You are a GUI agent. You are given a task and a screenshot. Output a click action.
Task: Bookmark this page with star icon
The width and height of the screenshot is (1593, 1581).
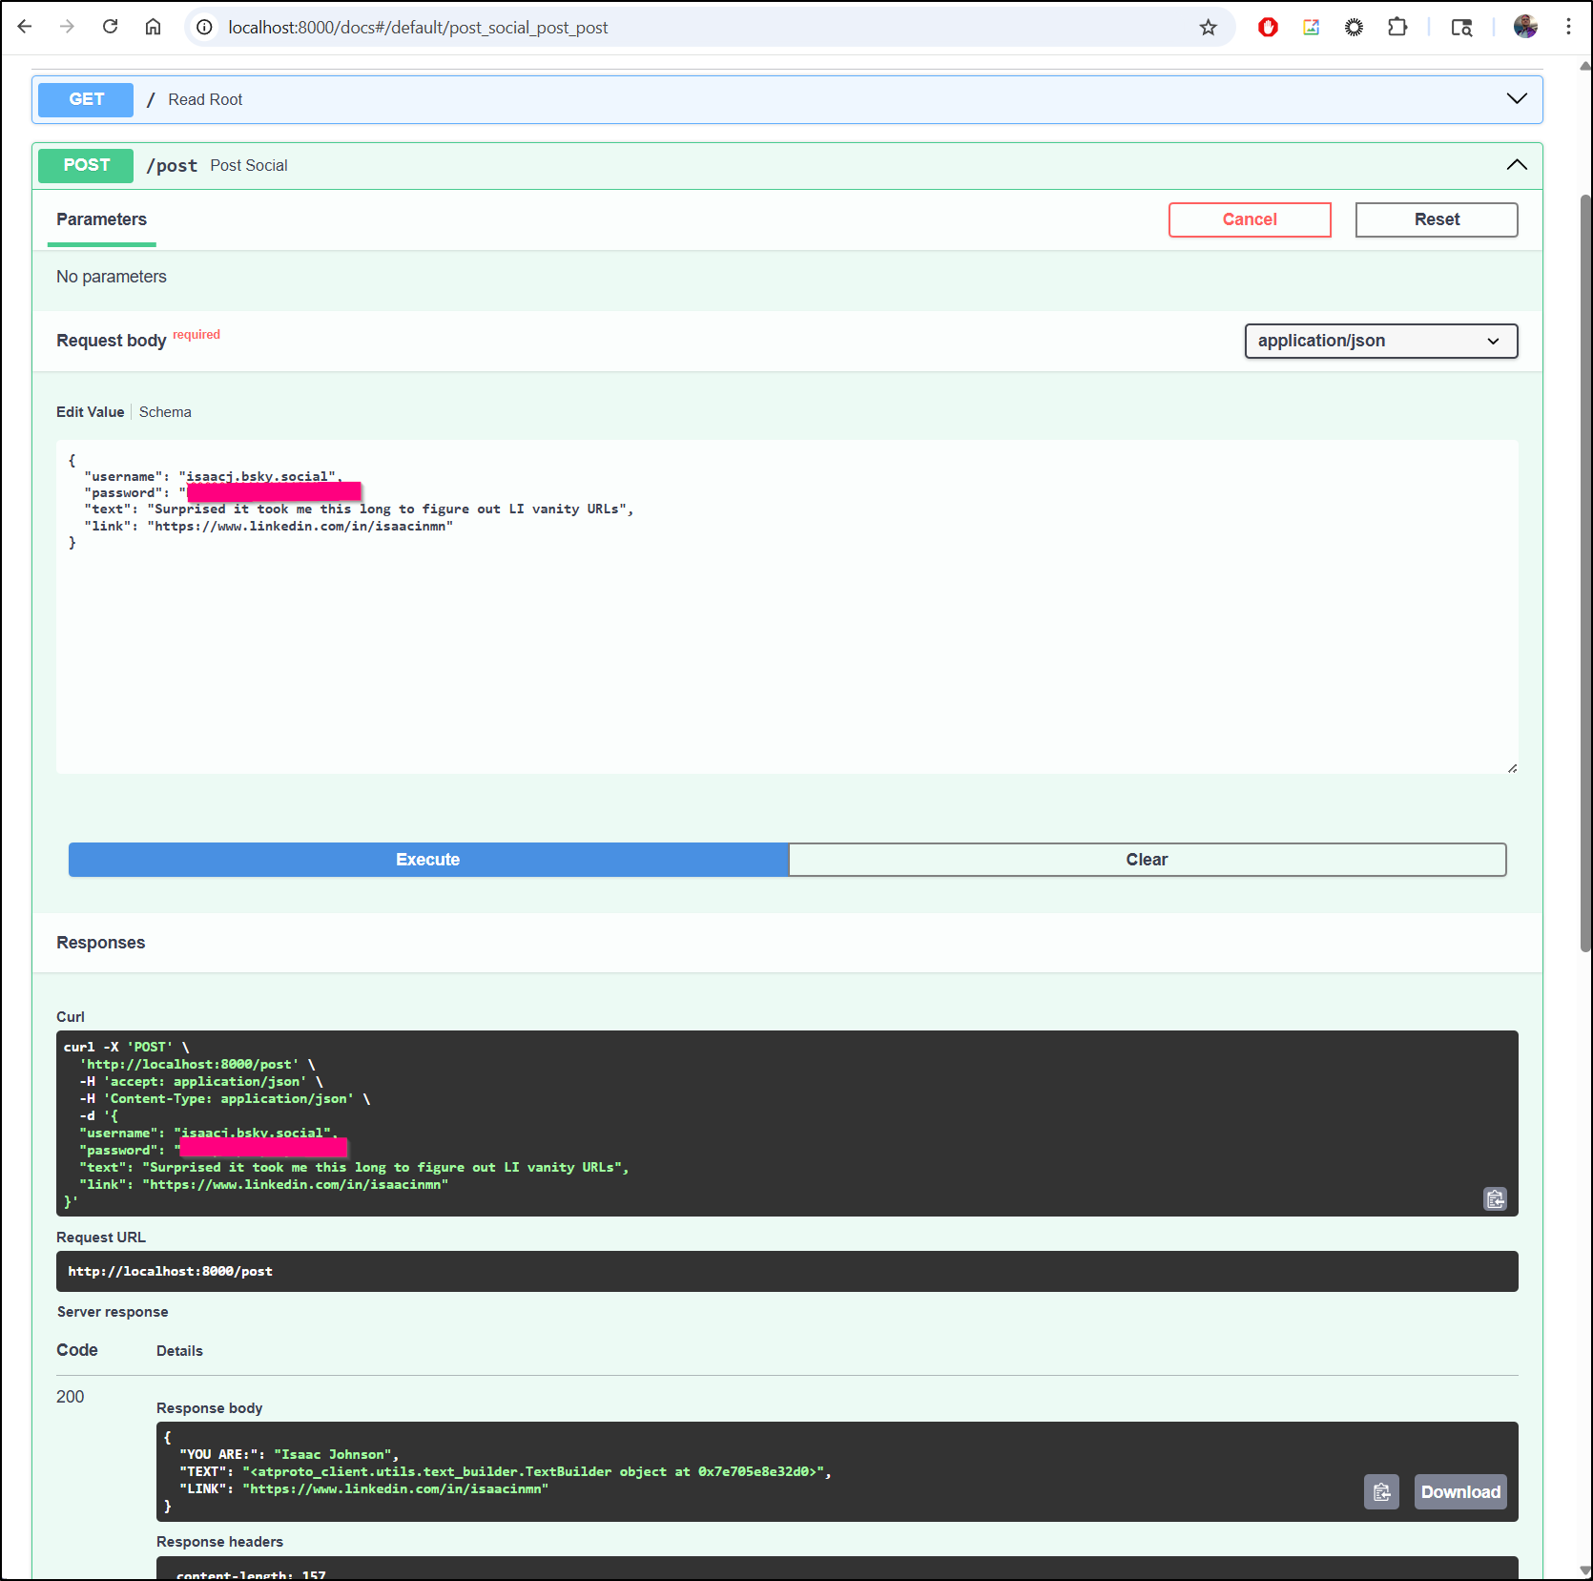[x=1208, y=28]
